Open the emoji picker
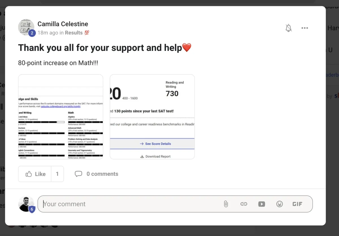The height and width of the screenshot is (236, 339). 279,204
